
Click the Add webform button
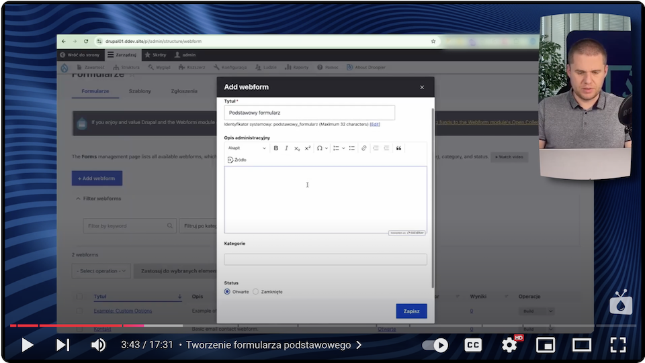(x=97, y=178)
